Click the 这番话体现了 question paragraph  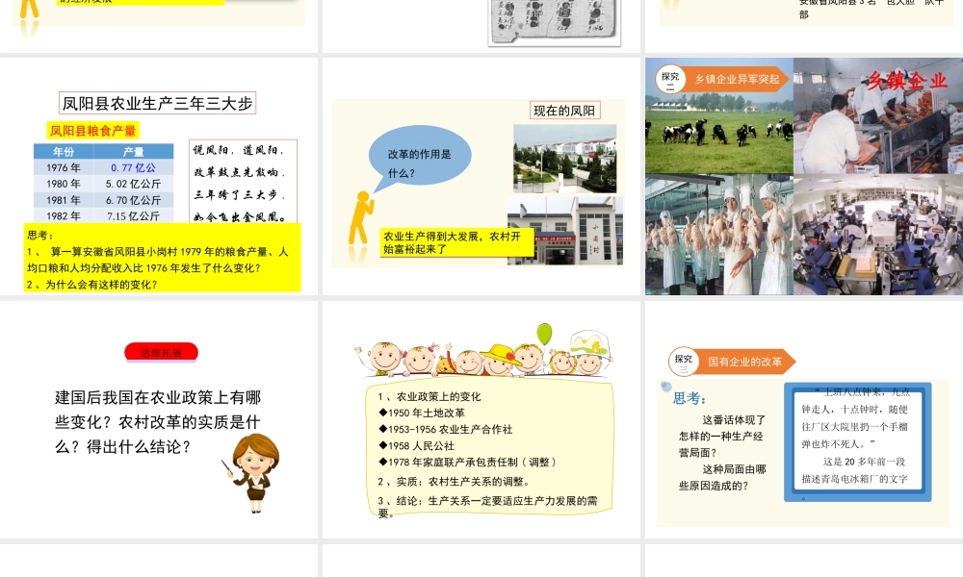pos(722,453)
